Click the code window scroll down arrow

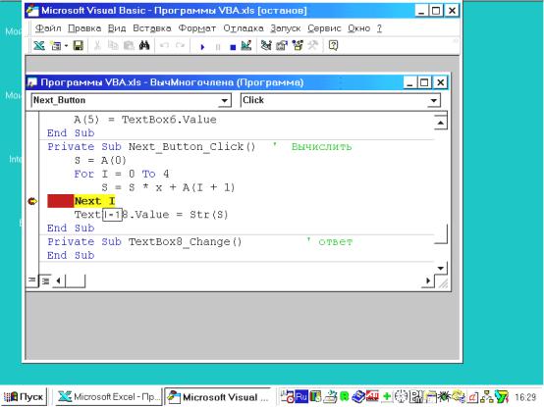pos(440,268)
